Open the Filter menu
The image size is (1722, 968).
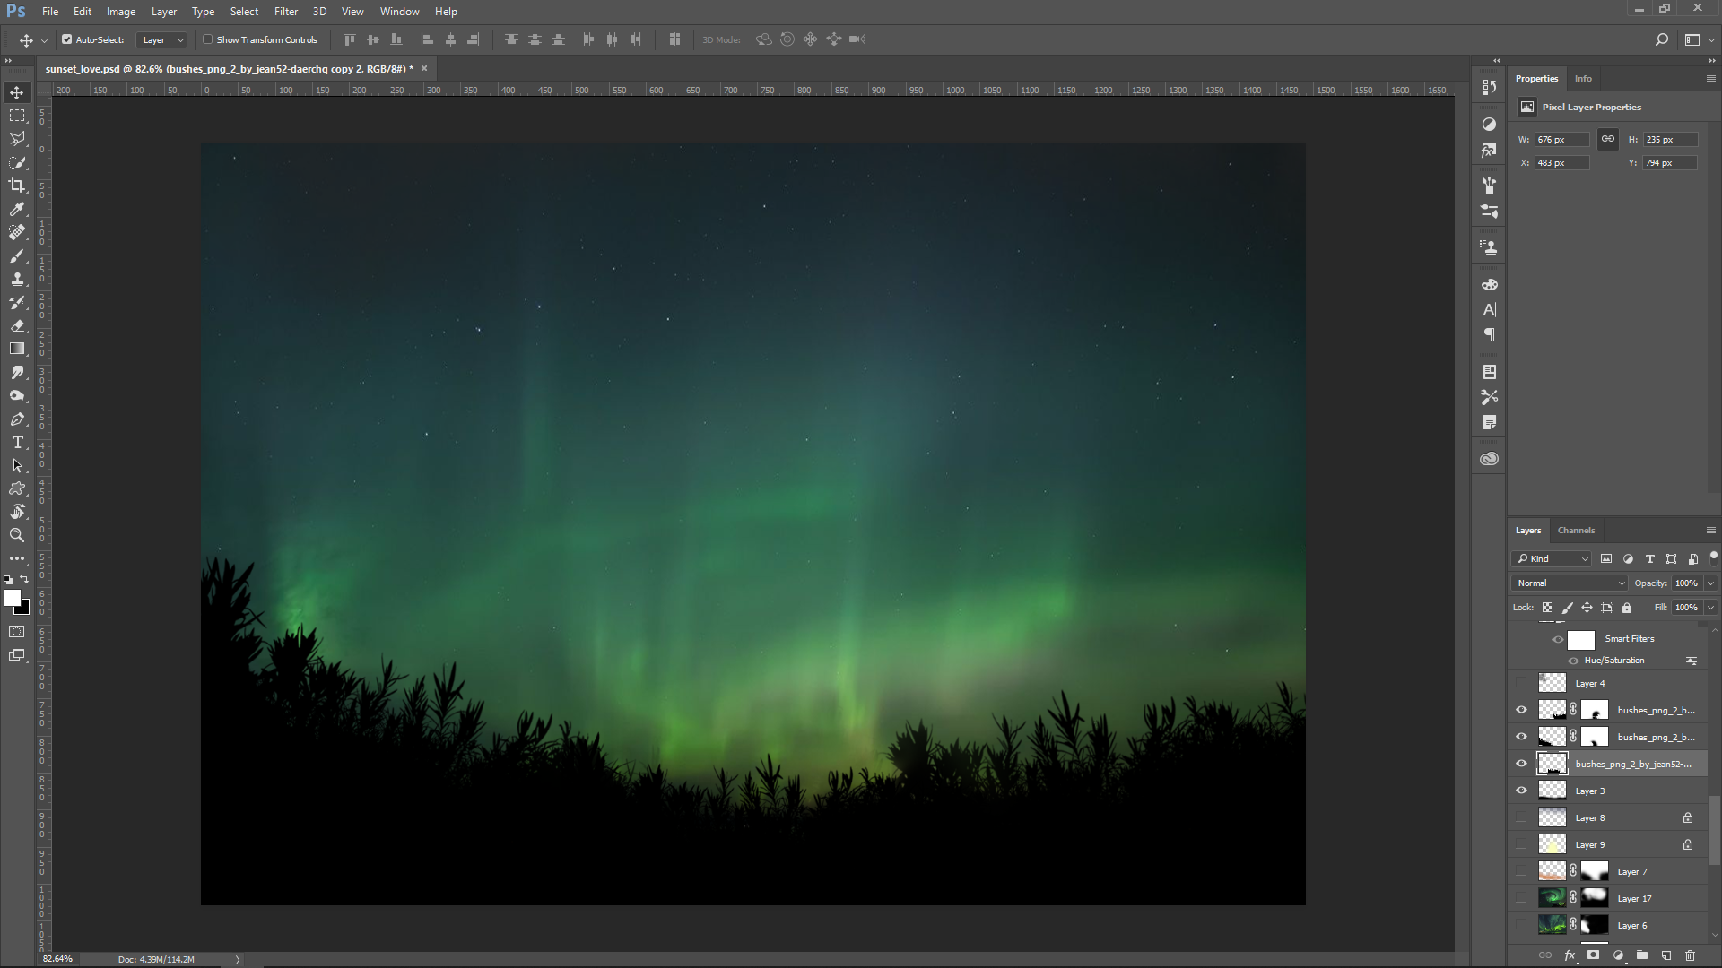click(286, 11)
